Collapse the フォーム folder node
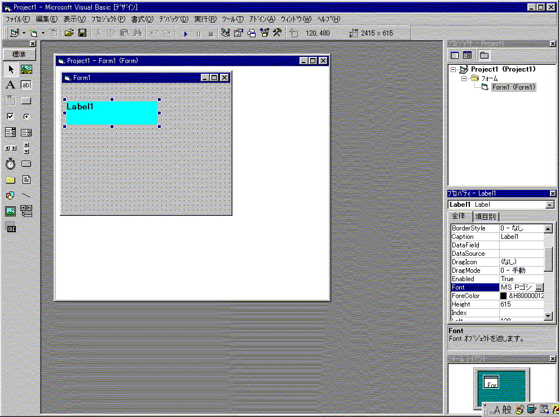 click(465, 78)
